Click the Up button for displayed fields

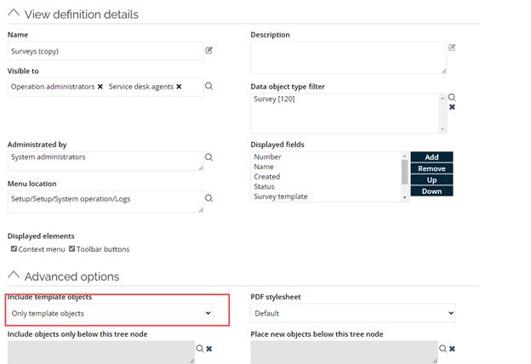[x=431, y=179]
